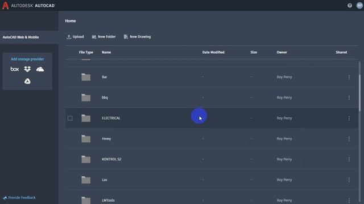This screenshot has width=364, height=204.
Task: Click the Shared column header
Action: click(341, 52)
